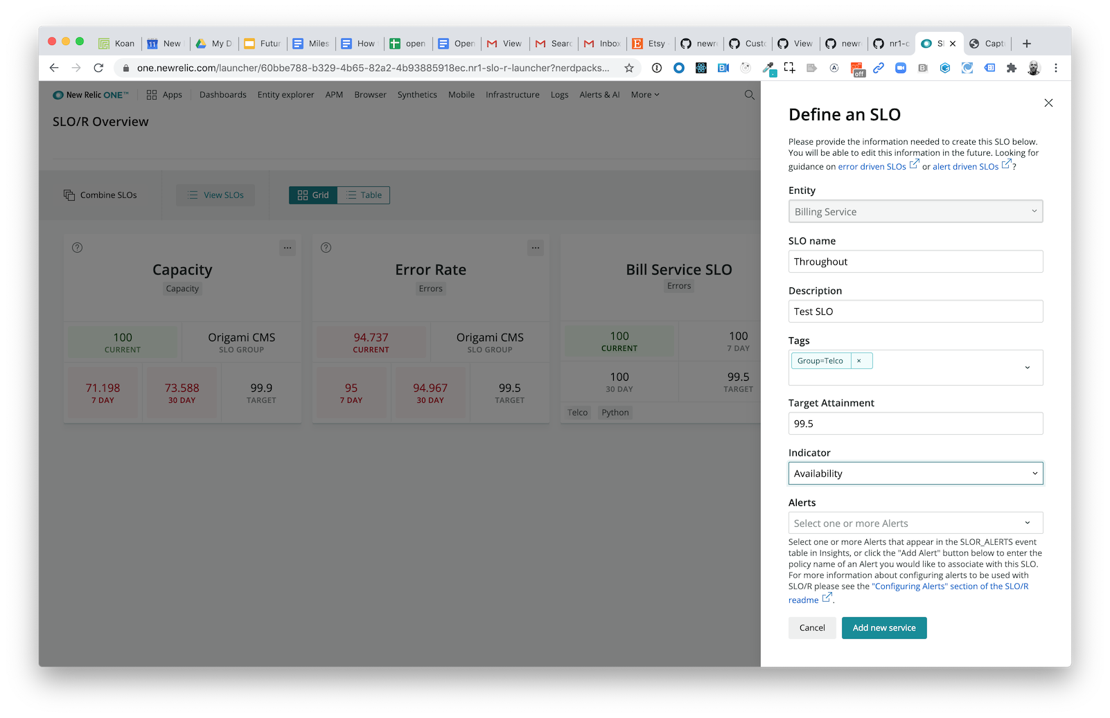Viewport: 1110px width, 718px height.
Task: Open the error driven SLOs external icon
Action: click(x=915, y=164)
